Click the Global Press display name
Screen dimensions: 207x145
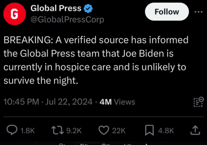click(x=56, y=8)
